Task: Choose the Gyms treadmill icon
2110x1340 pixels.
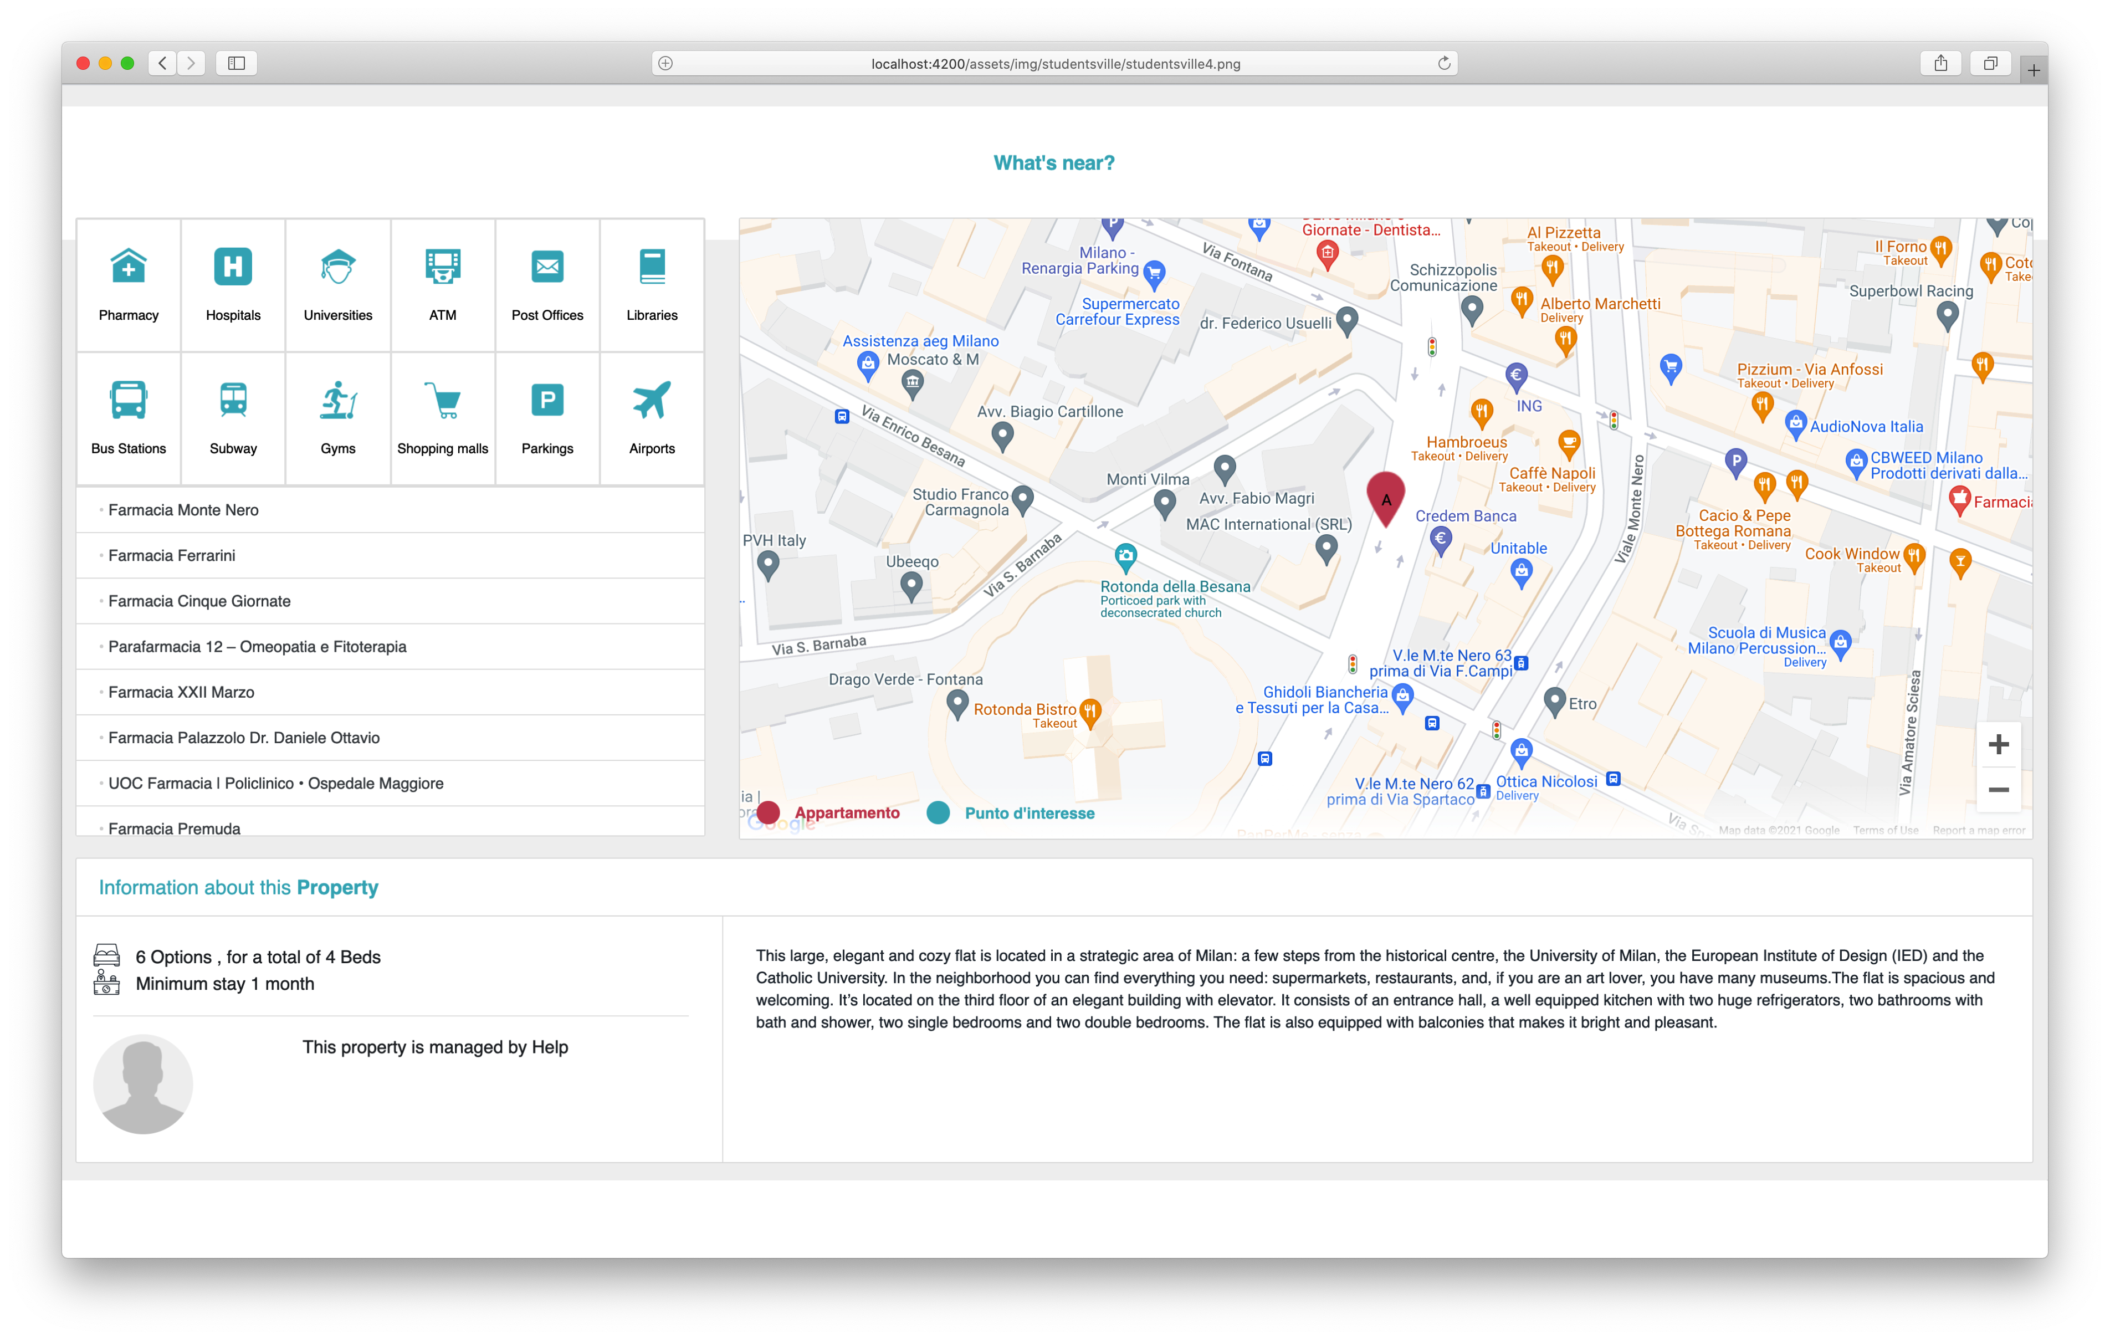Action: (337, 401)
